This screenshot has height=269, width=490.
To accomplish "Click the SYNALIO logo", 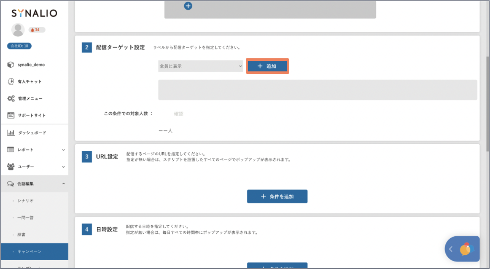I will pos(34,13).
